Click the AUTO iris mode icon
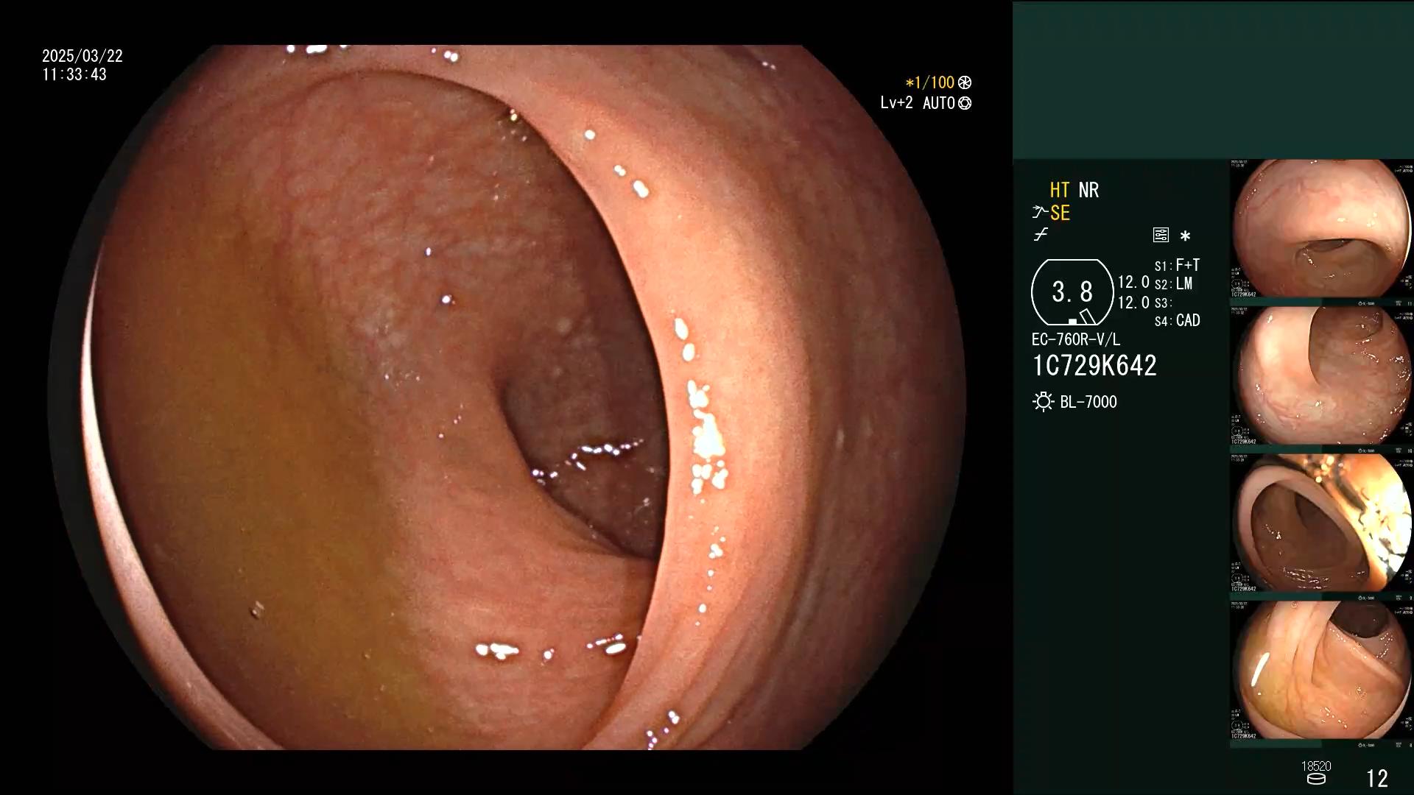This screenshot has width=1414, height=795. (965, 103)
